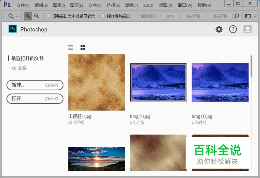Viewport: 260px width, 178px height.
Task: Expand the workspace switcher dropdown arrow
Action: coord(255,16)
